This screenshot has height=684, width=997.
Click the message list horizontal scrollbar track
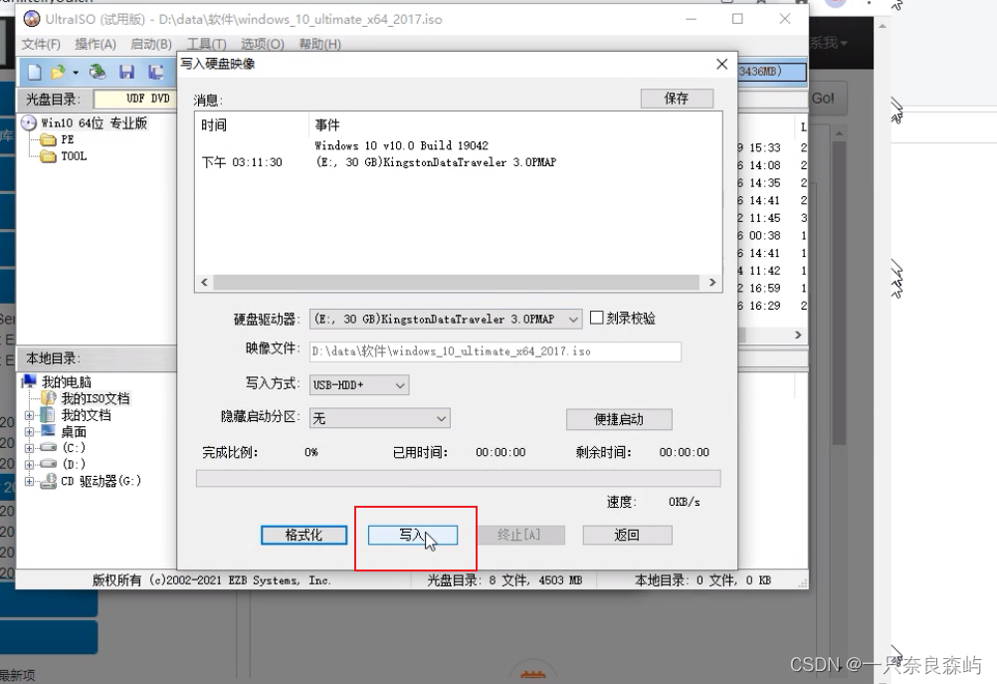pyautogui.click(x=457, y=282)
